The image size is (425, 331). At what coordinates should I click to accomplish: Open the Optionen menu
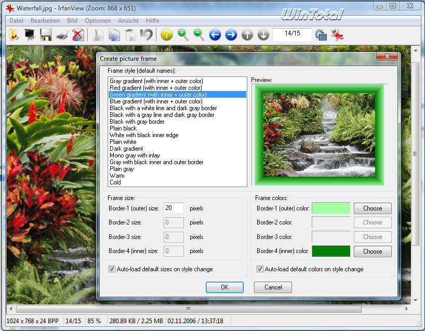tap(98, 21)
